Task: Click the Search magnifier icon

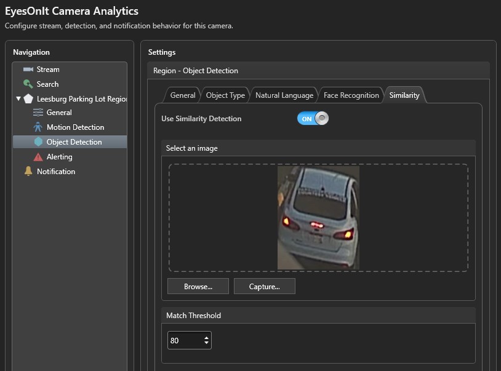Action: pos(28,84)
